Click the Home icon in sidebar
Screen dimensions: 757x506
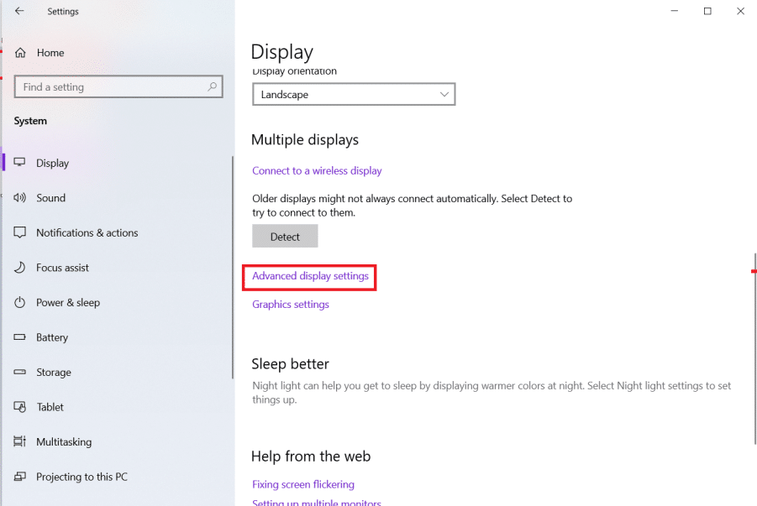tap(20, 53)
